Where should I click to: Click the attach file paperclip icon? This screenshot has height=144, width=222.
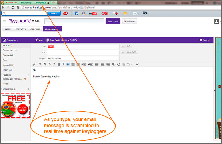click(34, 64)
